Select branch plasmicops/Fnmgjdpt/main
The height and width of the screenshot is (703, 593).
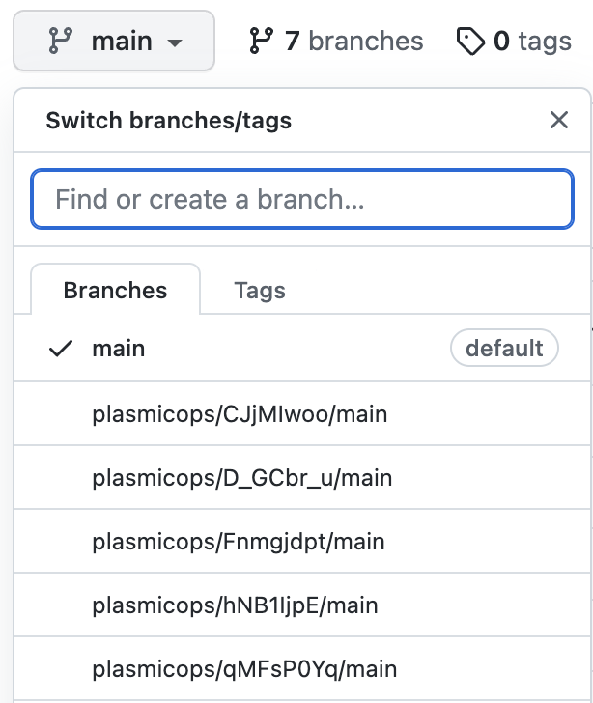click(239, 542)
